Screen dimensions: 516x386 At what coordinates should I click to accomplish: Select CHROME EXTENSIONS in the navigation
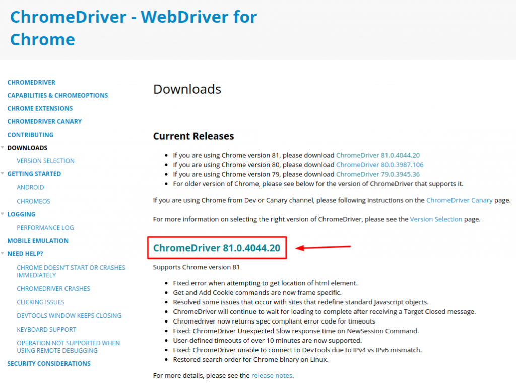click(x=40, y=108)
